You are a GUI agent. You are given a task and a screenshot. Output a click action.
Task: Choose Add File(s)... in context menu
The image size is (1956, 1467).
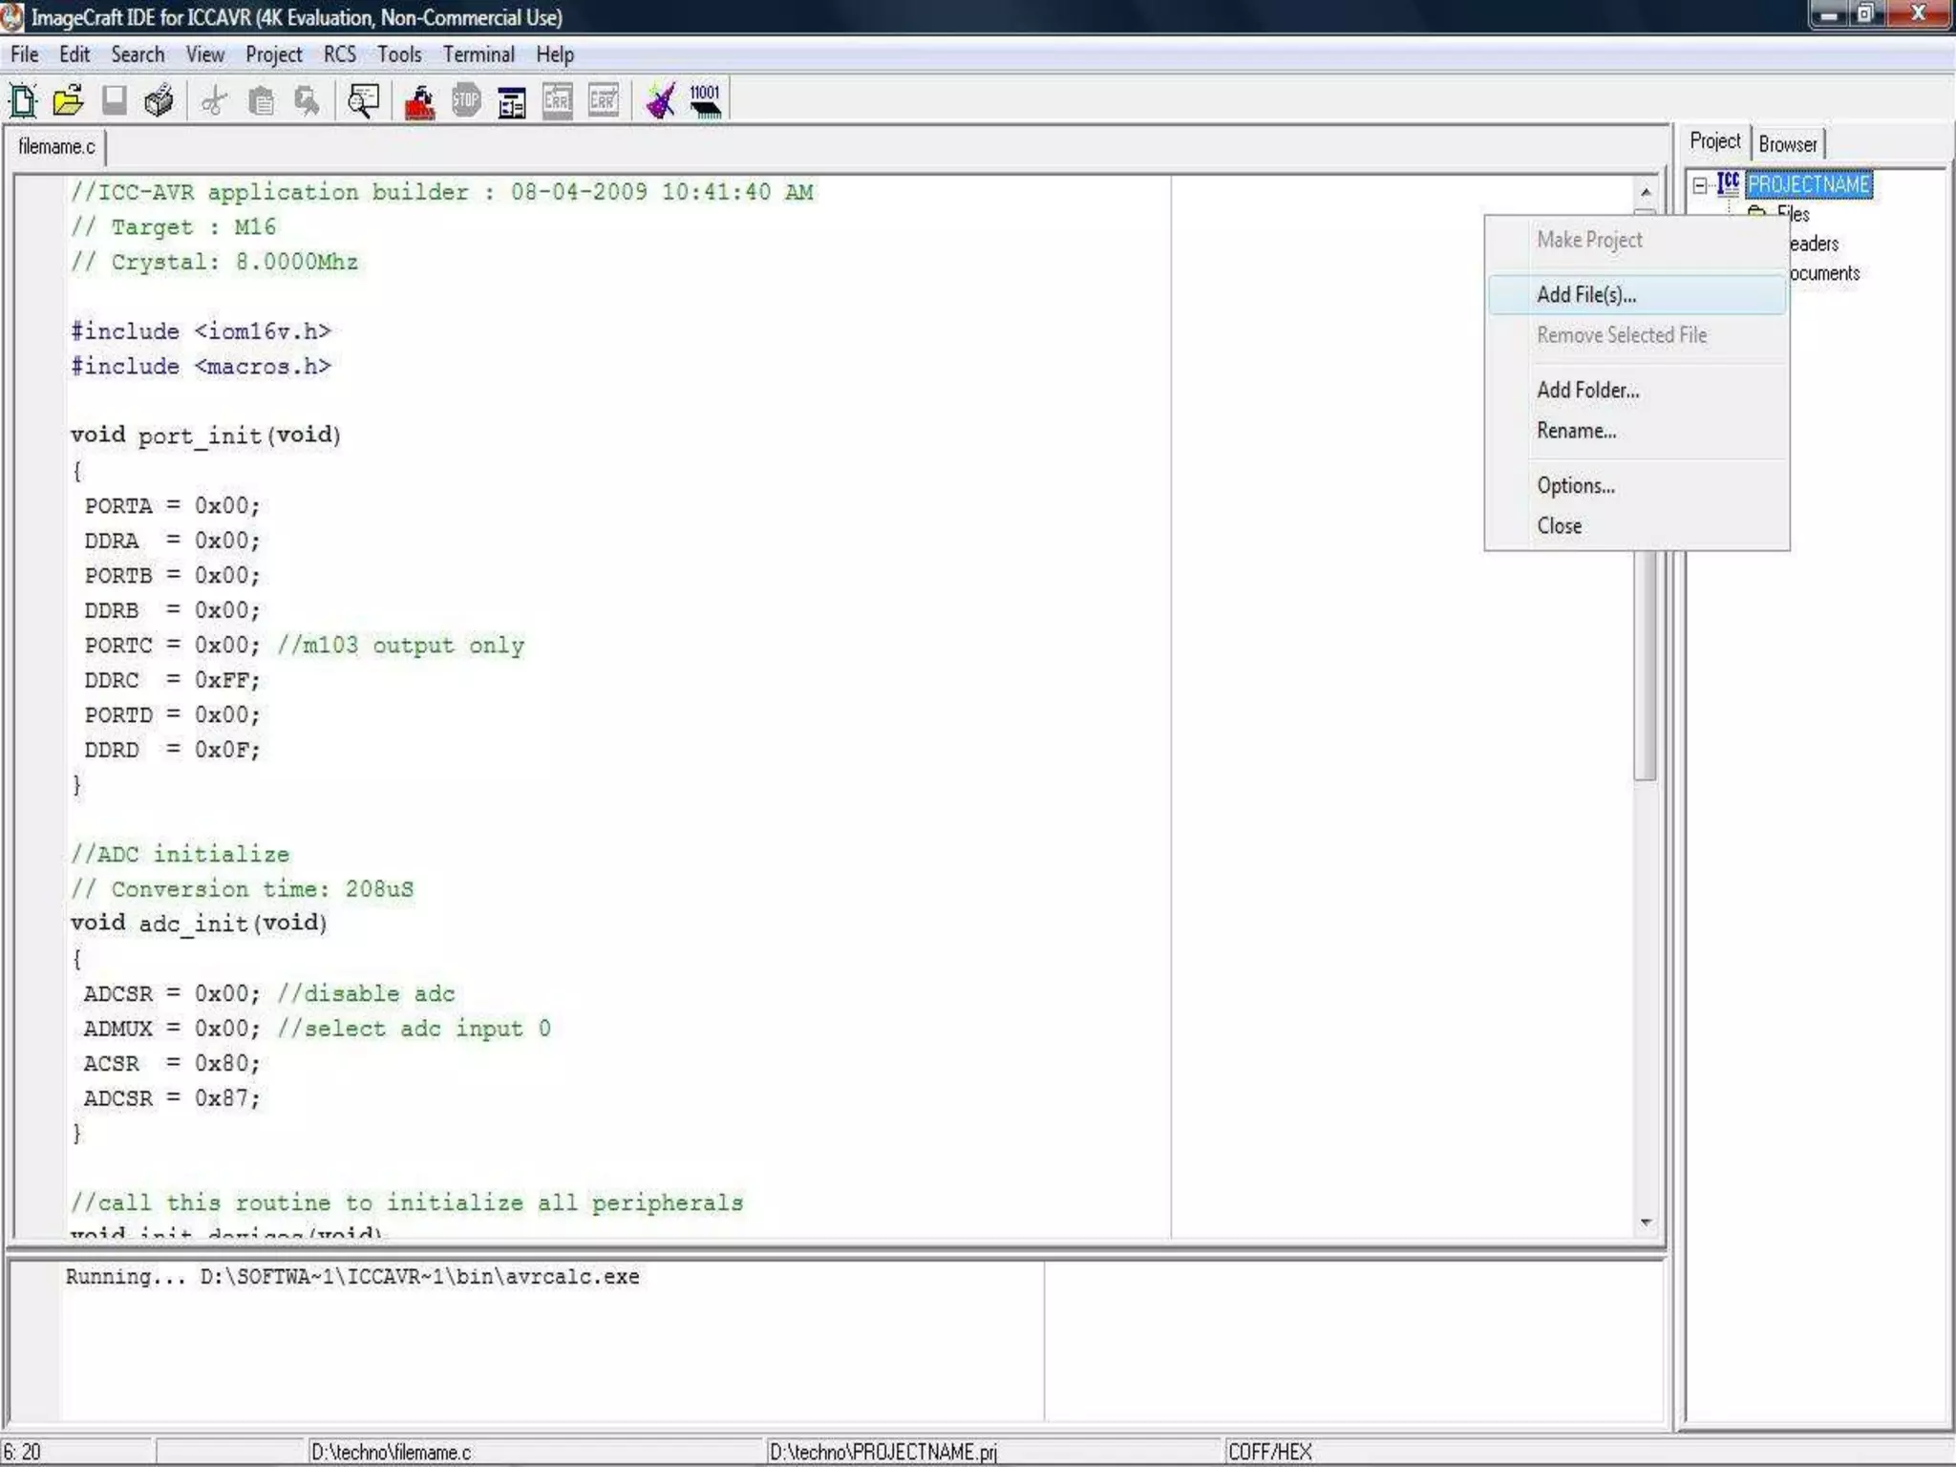point(1637,294)
